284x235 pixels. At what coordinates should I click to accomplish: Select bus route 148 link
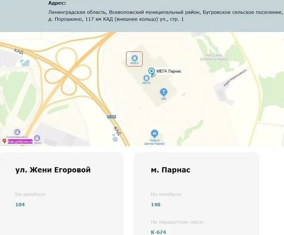tap(155, 204)
